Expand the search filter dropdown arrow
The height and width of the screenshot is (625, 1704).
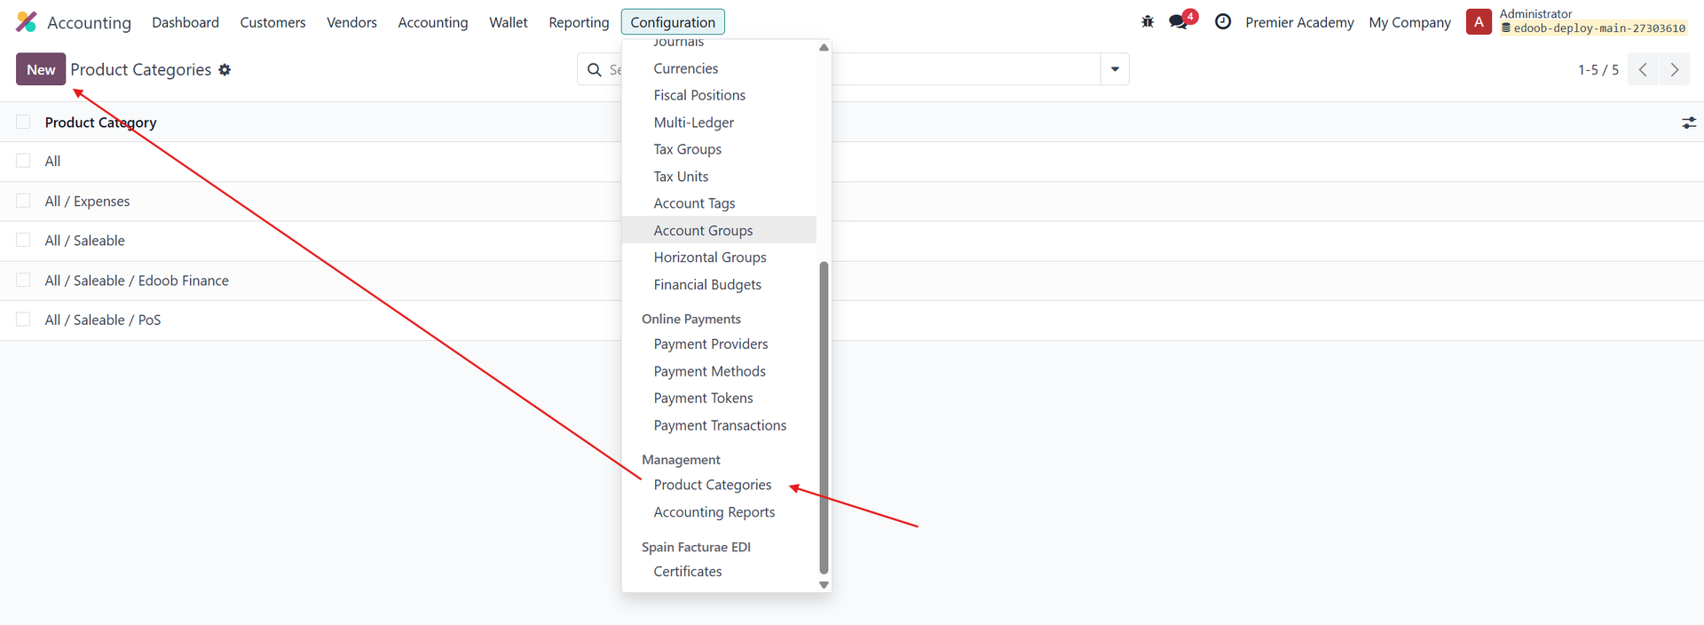coord(1115,69)
